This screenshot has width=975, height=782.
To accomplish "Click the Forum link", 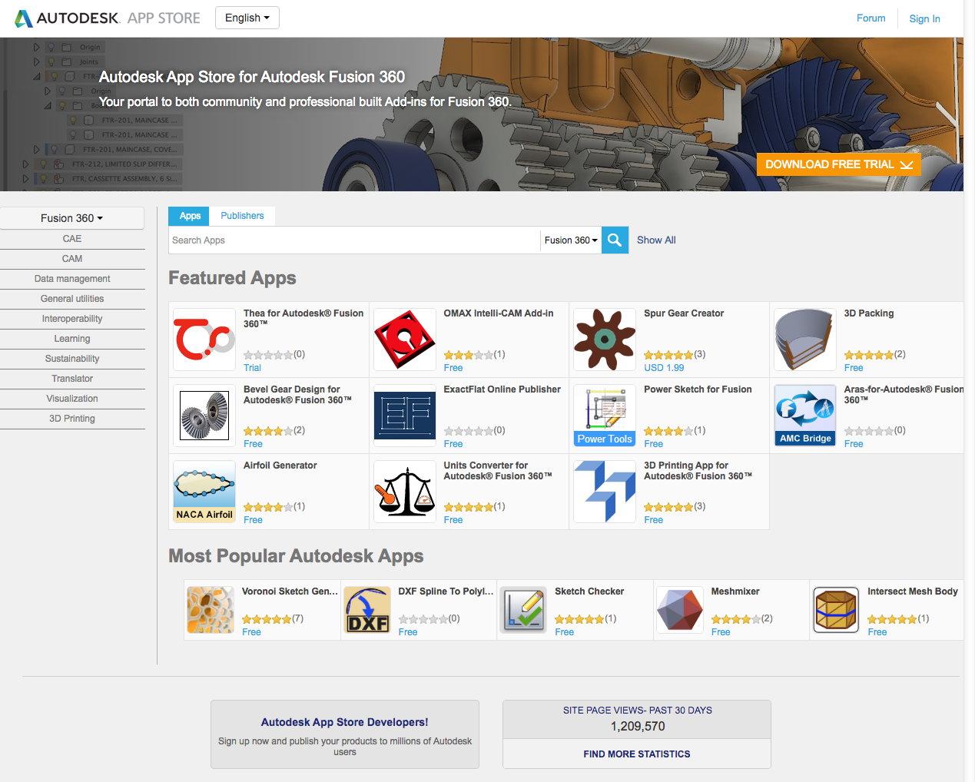I will tap(871, 18).
